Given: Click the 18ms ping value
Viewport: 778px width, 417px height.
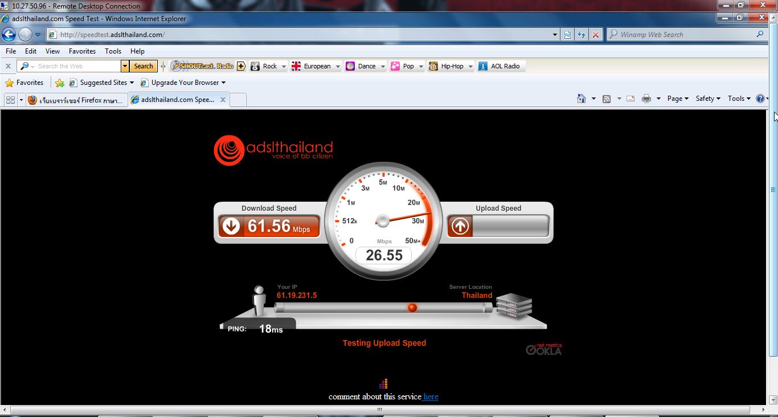Looking at the screenshot, I should tap(271, 329).
